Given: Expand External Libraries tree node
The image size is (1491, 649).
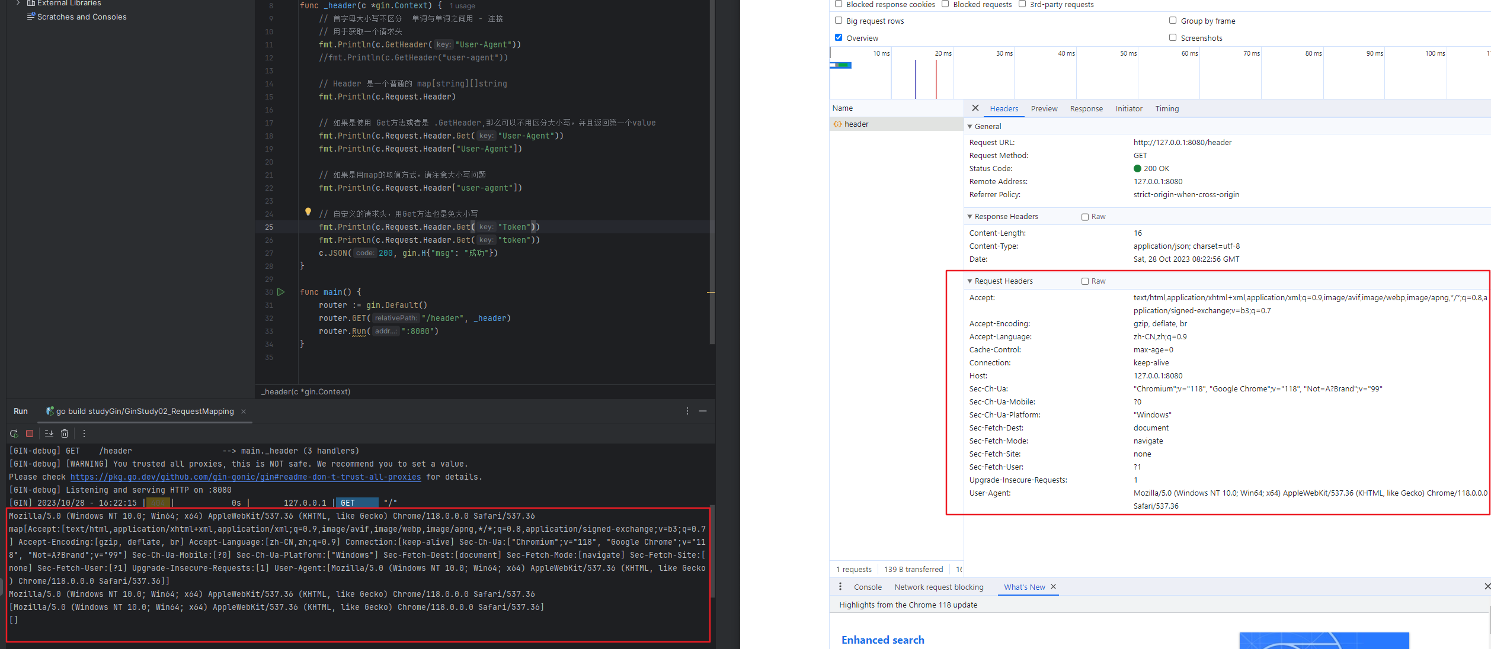Looking at the screenshot, I should [x=18, y=3].
